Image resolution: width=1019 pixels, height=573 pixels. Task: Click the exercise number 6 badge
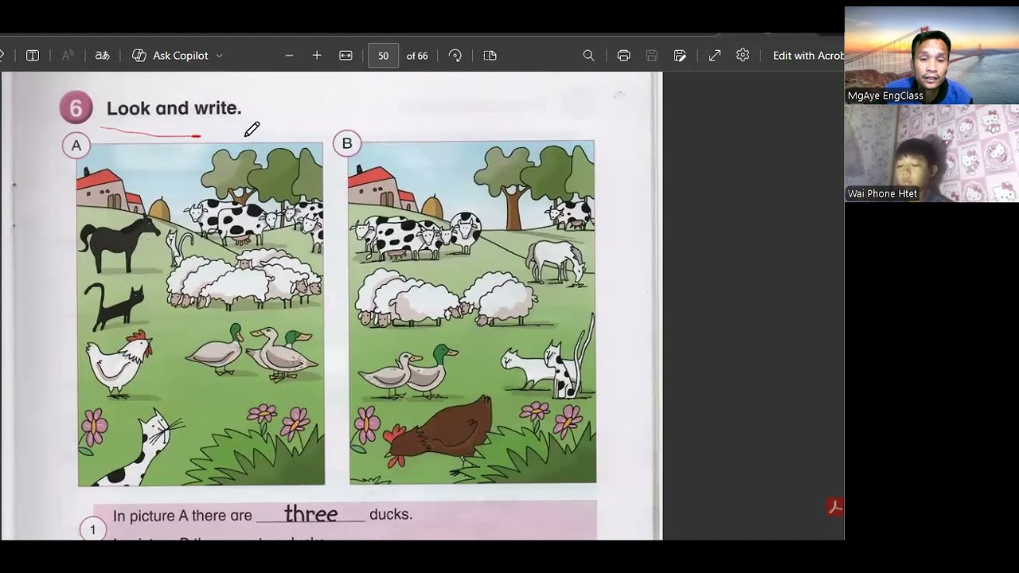[x=76, y=108]
